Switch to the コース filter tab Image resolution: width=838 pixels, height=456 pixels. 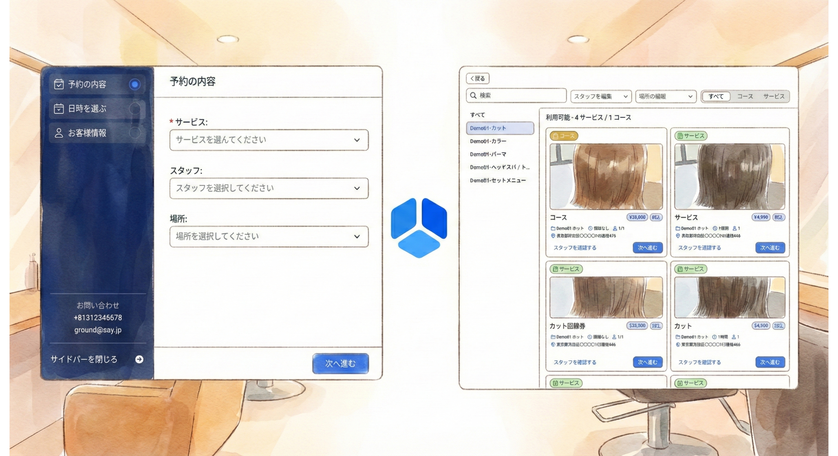pos(745,96)
